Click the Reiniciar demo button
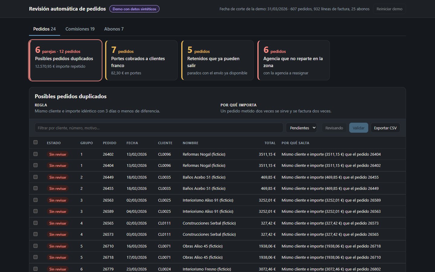Viewport: 435px width, 272px height. pos(389,9)
